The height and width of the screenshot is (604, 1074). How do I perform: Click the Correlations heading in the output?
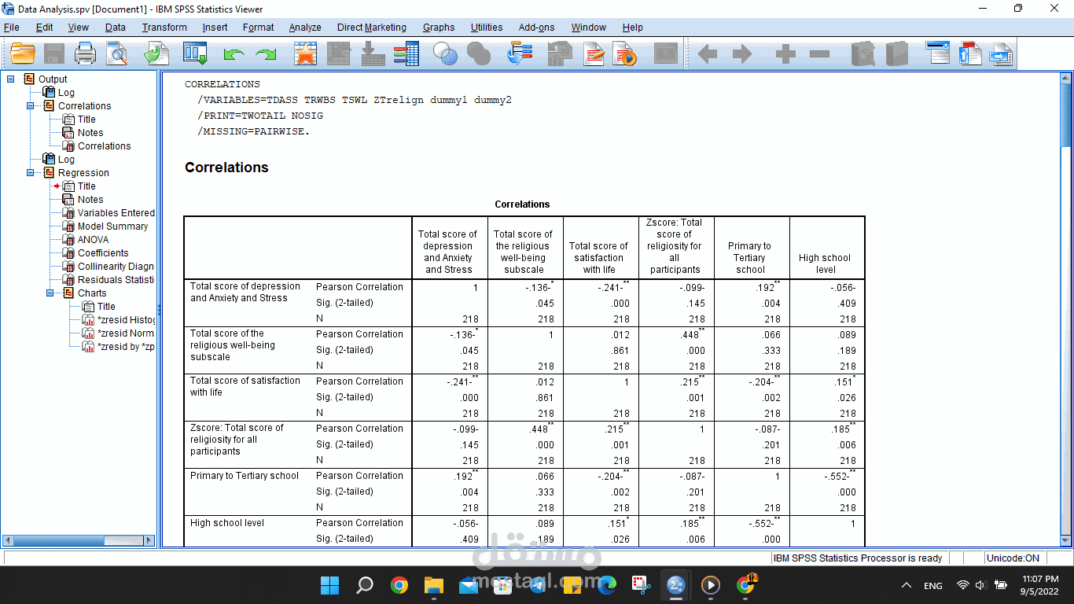point(226,168)
